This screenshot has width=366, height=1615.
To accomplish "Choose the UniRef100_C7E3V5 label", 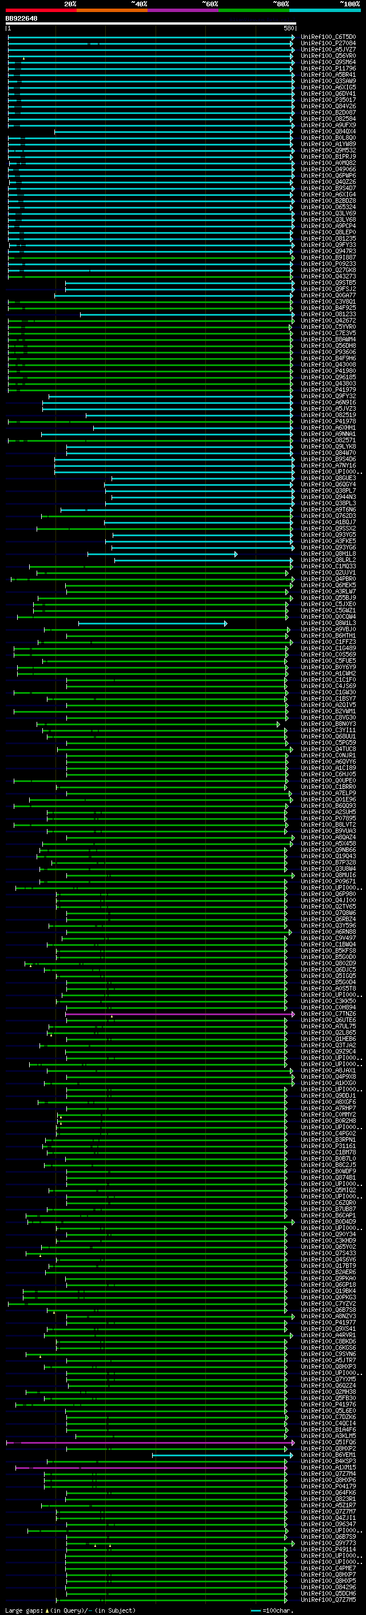I will tap(328, 333).
